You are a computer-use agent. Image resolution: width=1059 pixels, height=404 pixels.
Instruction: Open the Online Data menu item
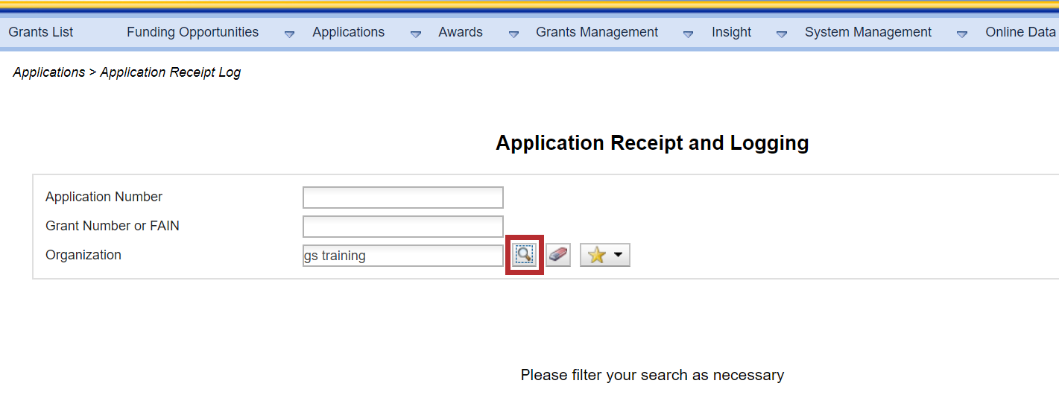click(x=1020, y=32)
